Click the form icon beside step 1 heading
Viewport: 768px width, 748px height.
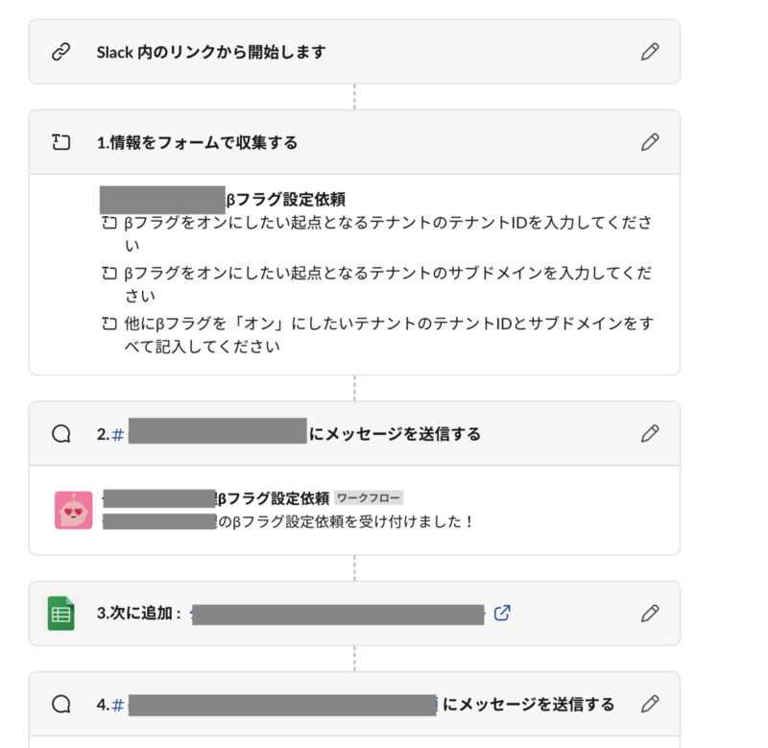pos(60,141)
